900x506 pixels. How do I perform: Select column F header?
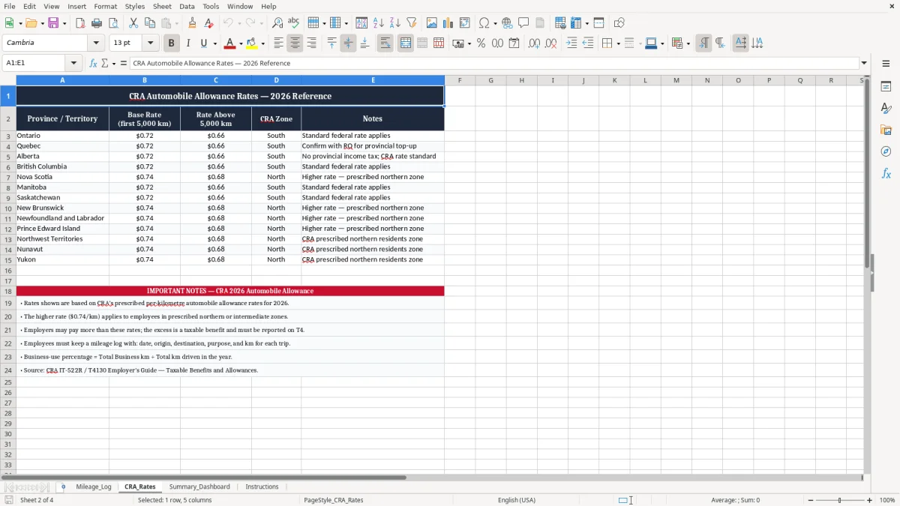pos(460,80)
